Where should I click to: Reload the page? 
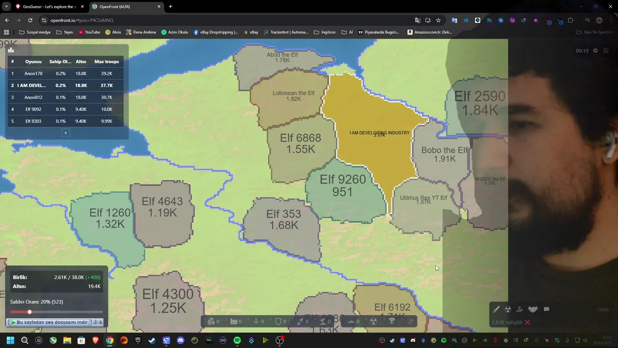(30, 20)
